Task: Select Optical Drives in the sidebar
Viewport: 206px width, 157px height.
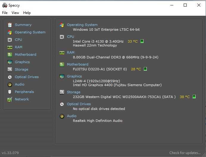Action: [27, 77]
